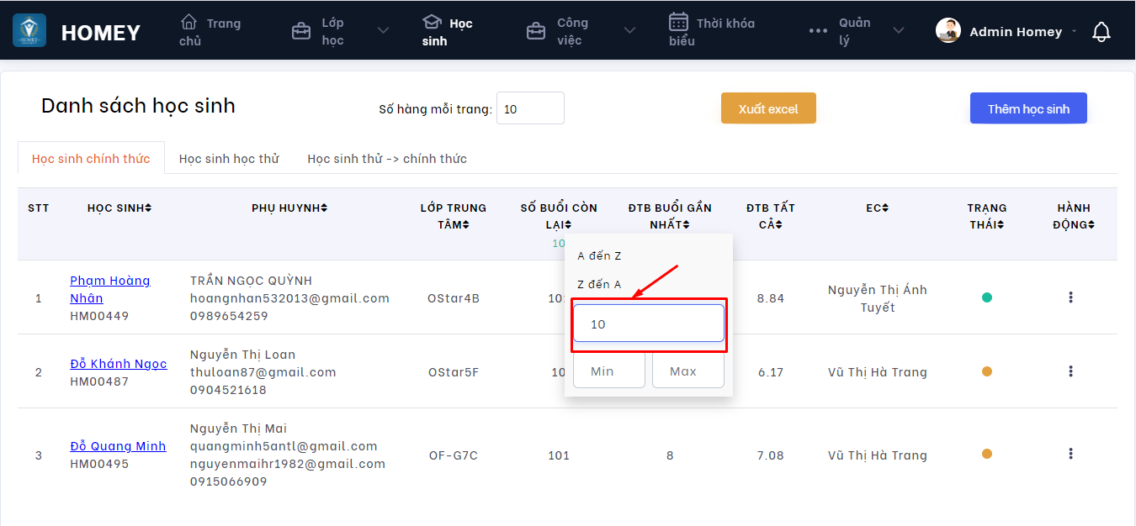
Task: Sort by Học sinh column header
Action: click(119, 208)
